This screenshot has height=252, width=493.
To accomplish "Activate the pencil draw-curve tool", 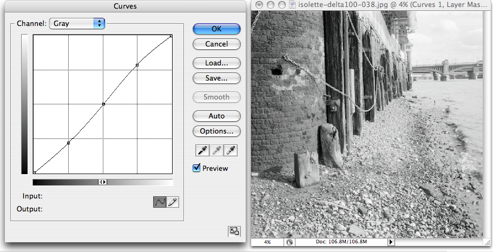I will (x=173, y=202).
